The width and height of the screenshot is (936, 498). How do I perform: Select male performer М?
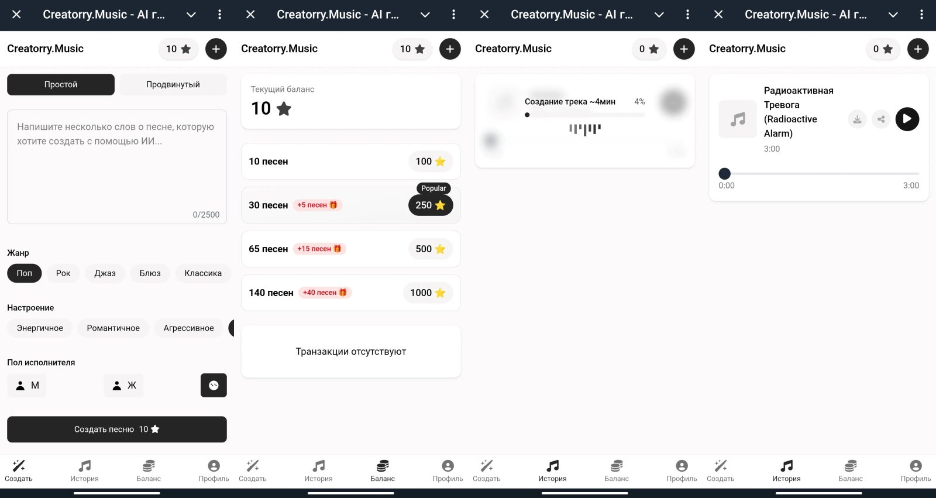coord(27,385)
